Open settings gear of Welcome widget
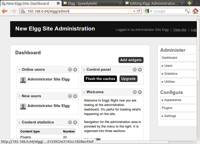The width and height of the screenshot is (200, 144). tap(135, 92)
